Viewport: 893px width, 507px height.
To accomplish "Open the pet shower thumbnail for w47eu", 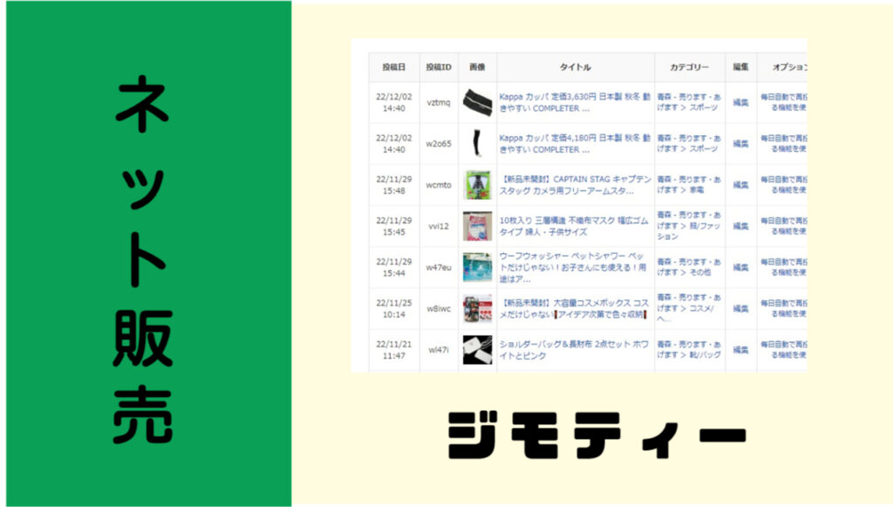I will coord(477,267).
